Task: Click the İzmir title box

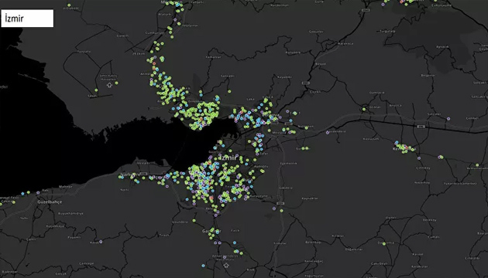Action: (x=27, y=19)
